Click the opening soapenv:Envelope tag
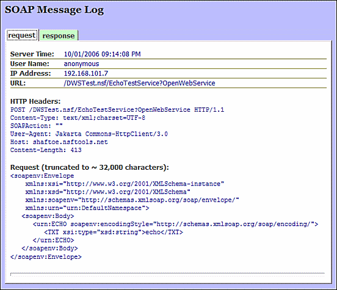 (x=42, y=176)
